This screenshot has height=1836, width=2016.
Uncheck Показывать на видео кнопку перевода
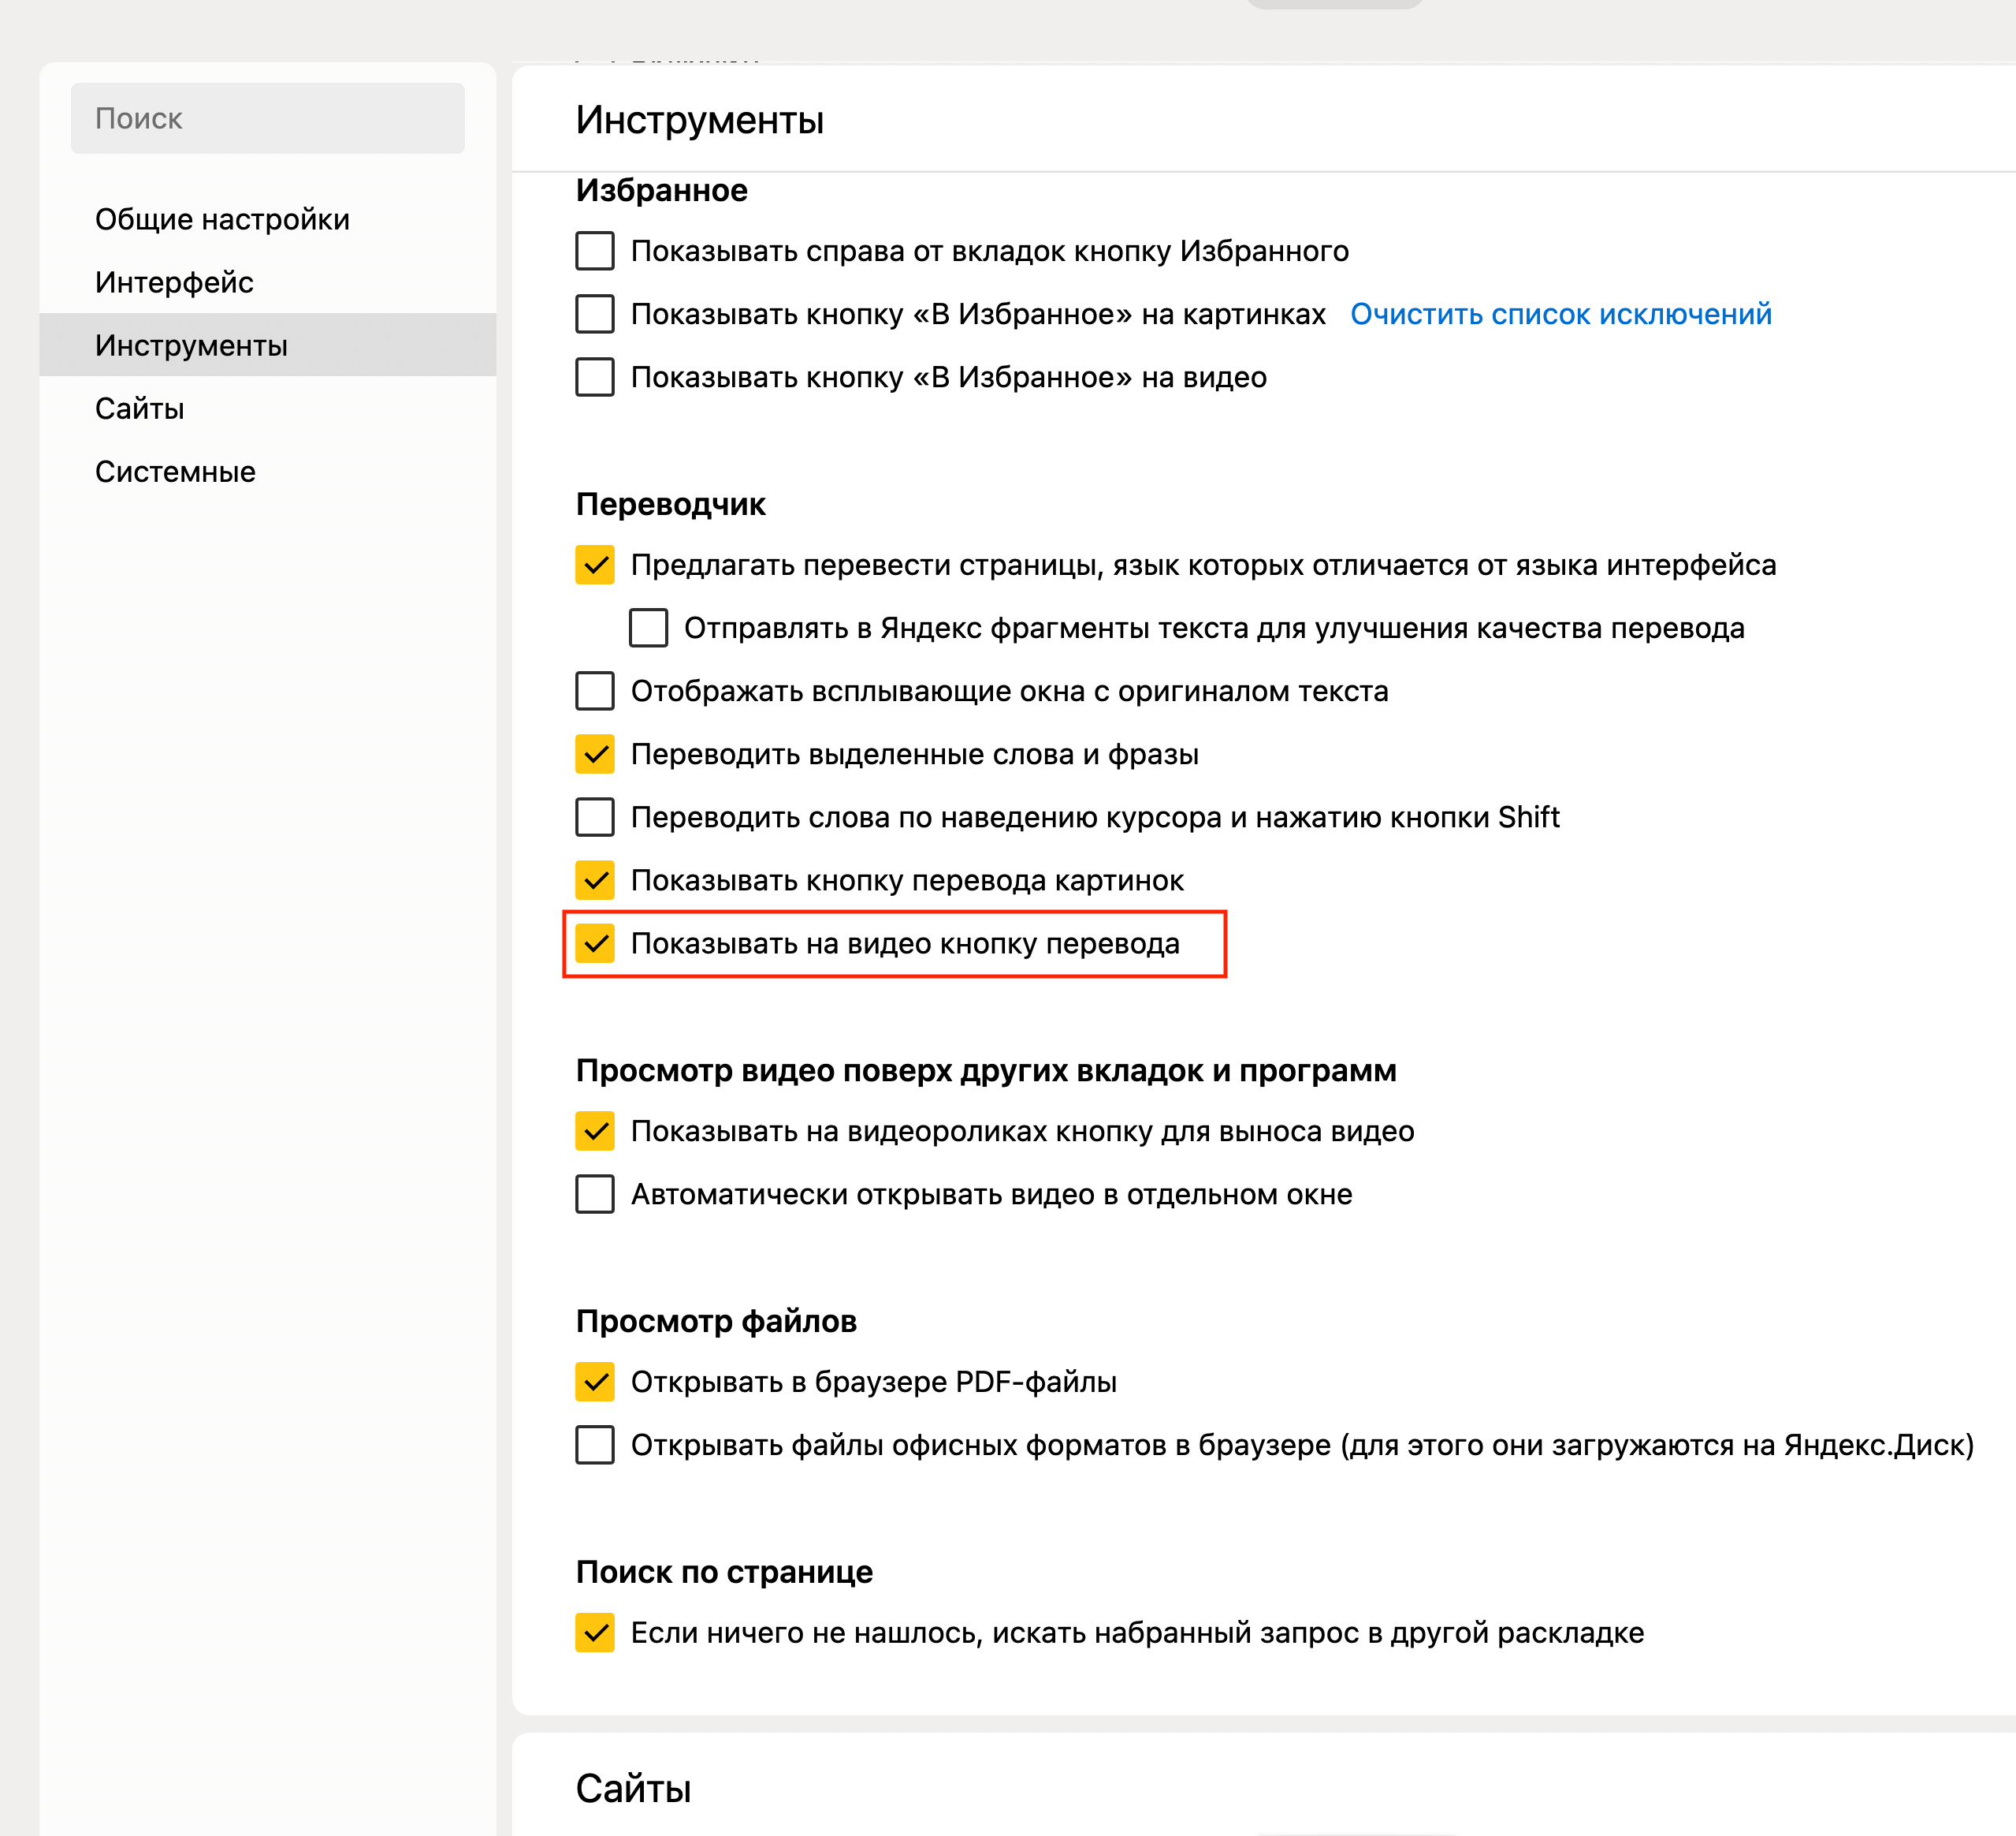click(595, 943)
